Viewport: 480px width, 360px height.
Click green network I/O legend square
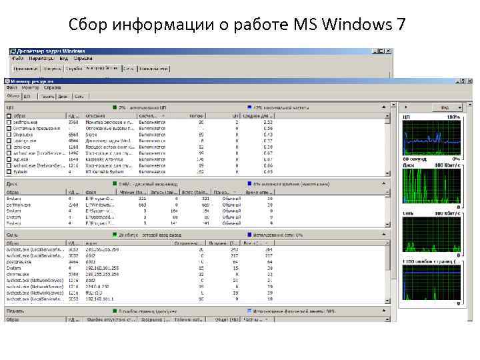[115, 235]
